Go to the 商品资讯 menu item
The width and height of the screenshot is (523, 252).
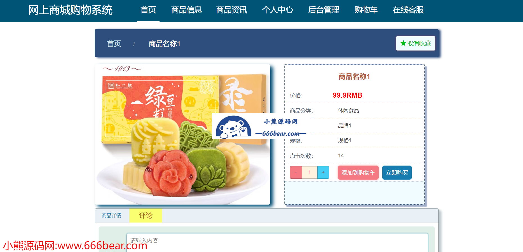[231, 10]
